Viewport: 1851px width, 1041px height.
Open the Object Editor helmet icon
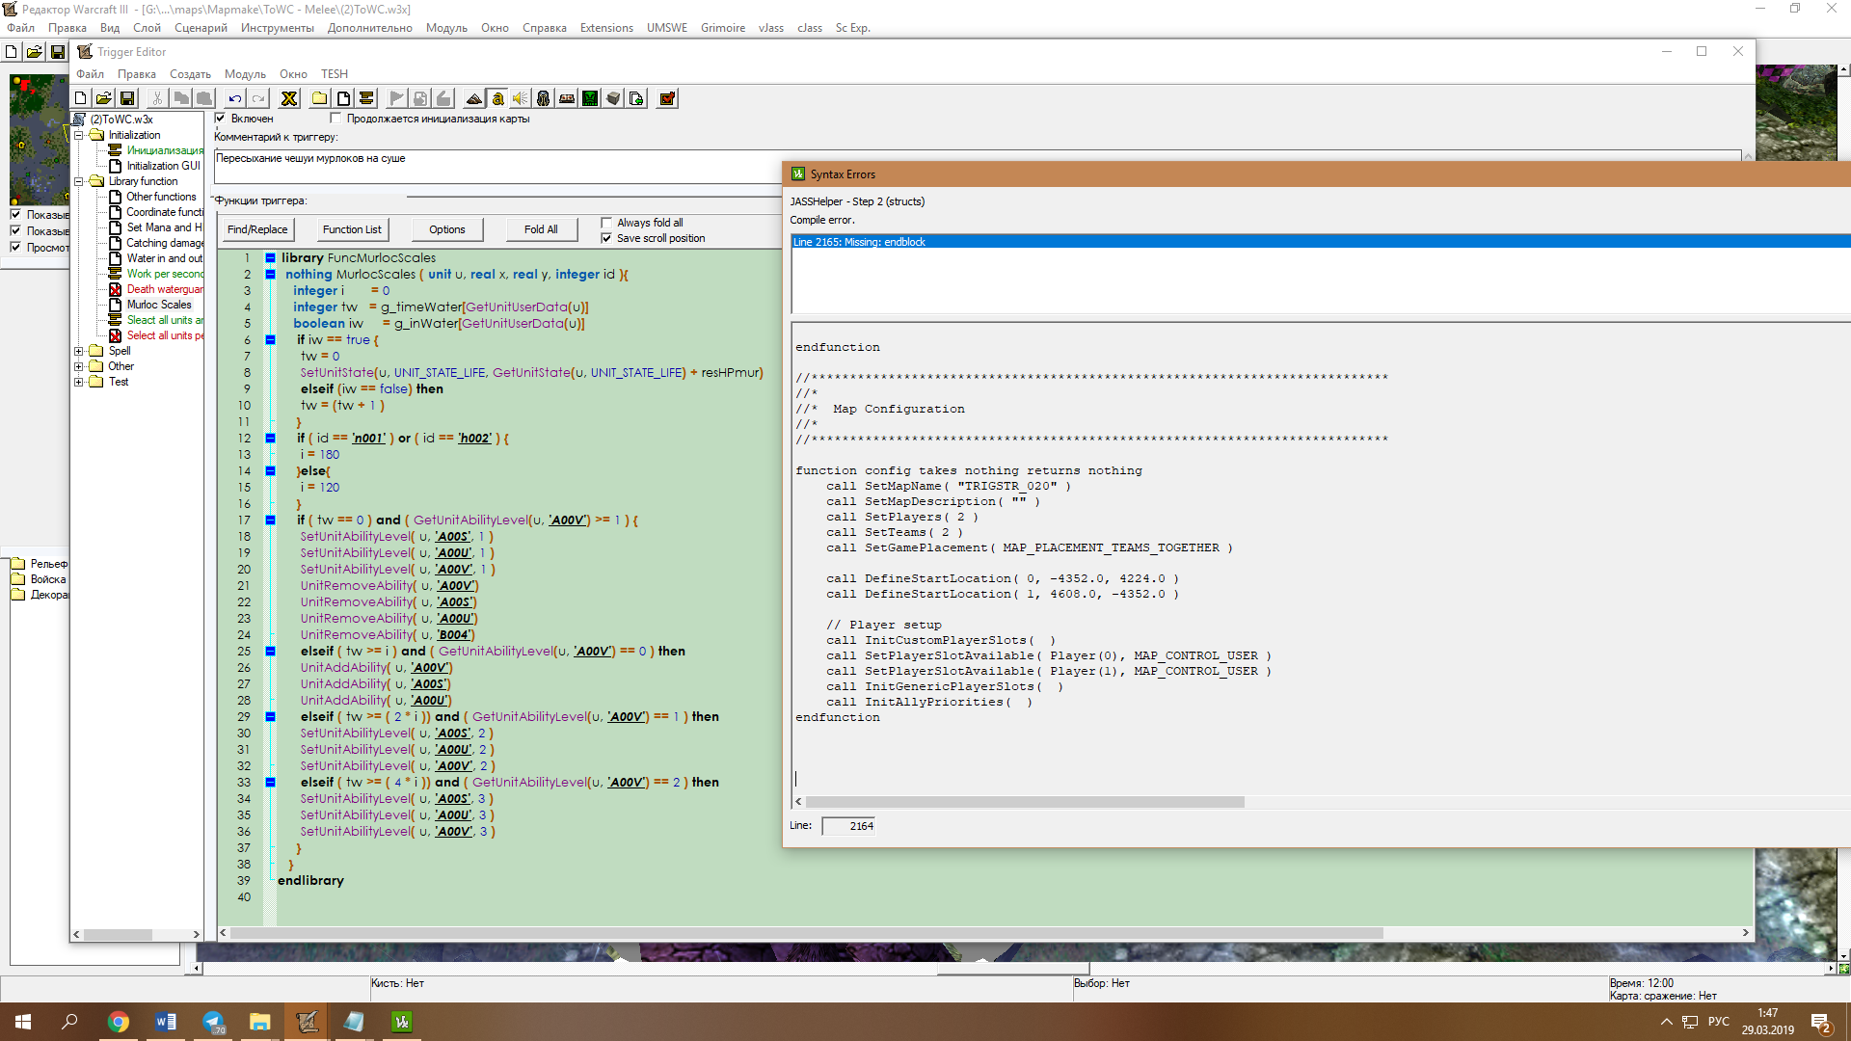(543, 98)
